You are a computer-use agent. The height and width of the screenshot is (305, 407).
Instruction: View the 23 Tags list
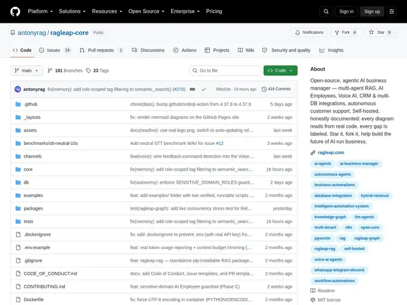click(x=97, y=71)
